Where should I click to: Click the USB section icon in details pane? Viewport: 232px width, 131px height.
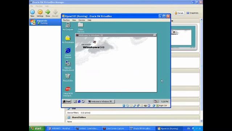[x=69, y=108]
